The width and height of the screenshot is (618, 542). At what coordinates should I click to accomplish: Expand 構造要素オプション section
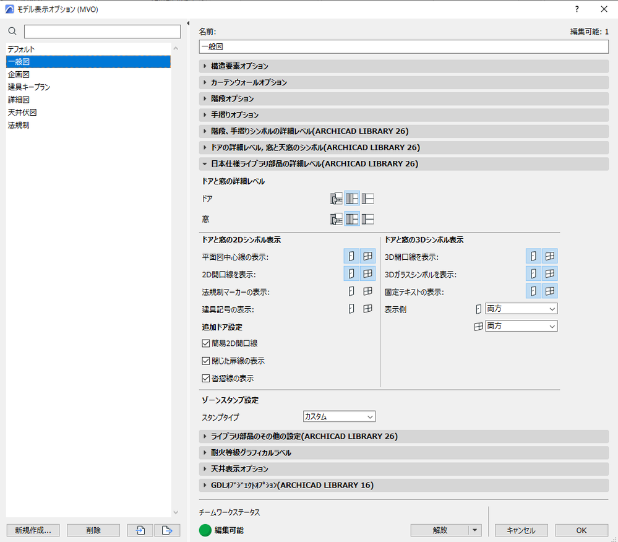(x=403, y=66)
